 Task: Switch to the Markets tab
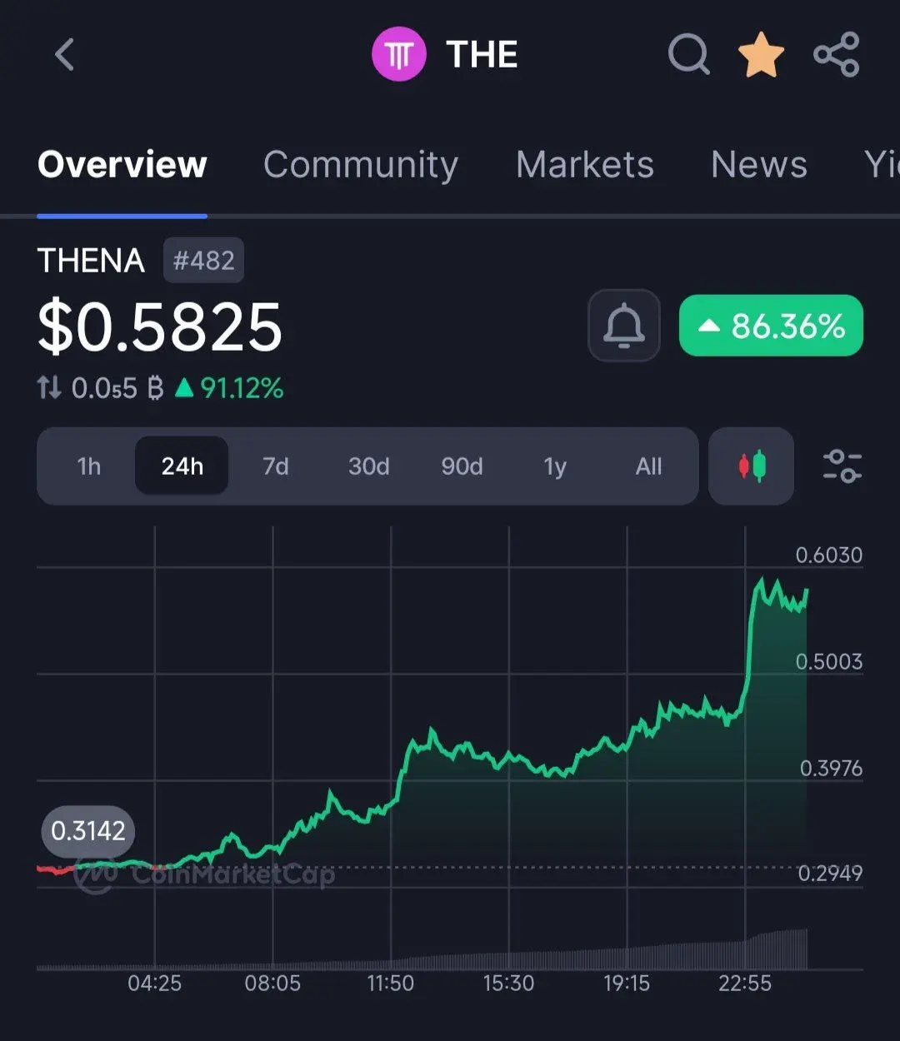(x=585, y=164)
